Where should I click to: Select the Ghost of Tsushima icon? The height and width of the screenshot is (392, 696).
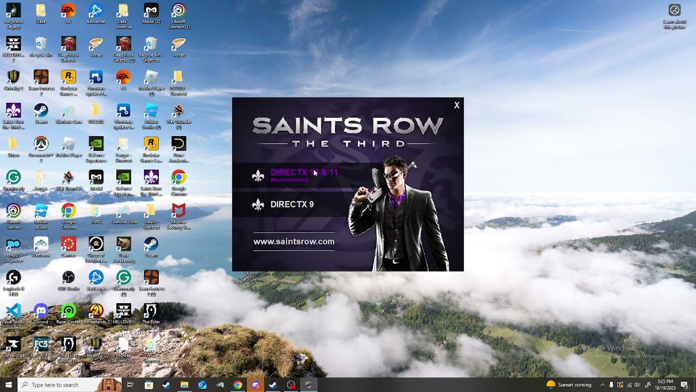point(96,250)
